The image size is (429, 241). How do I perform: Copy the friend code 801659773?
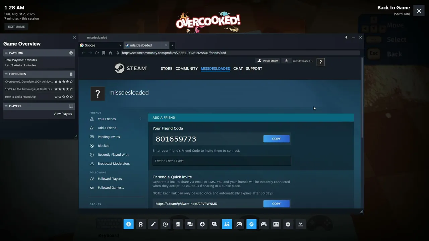277,139
